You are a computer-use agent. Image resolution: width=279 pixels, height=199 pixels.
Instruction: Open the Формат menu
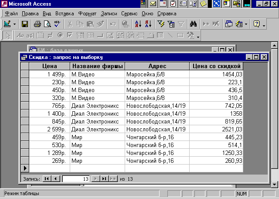[87, 14]
